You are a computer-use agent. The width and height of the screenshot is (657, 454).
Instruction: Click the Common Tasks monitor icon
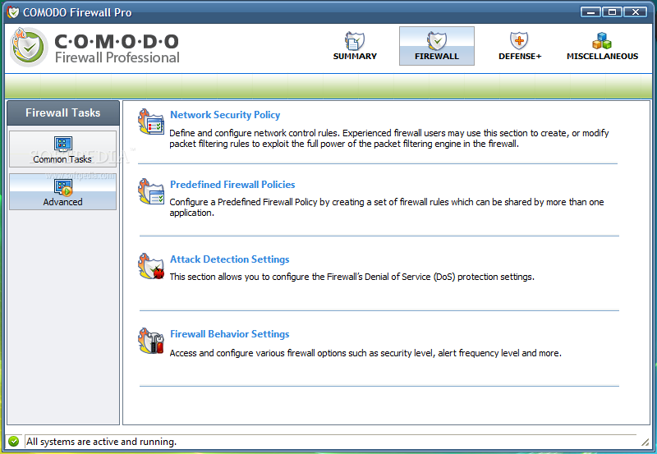pos(63,144)
